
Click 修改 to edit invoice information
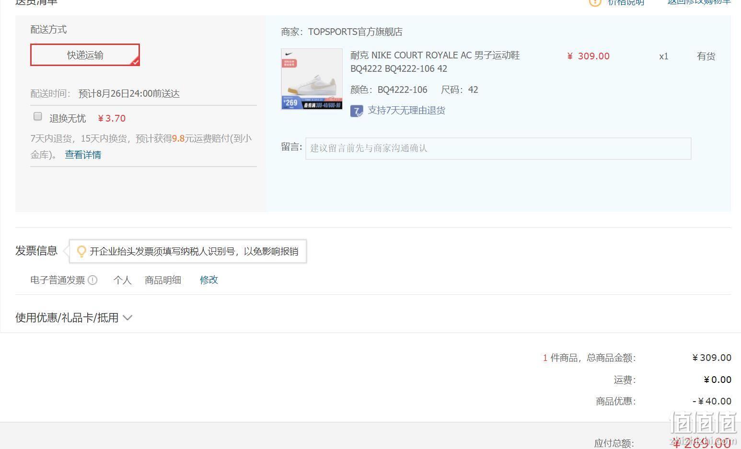tap(209, 280)
